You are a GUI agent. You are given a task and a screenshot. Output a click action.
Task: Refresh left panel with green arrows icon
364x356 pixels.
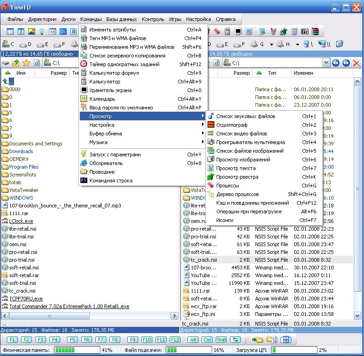coord(36,63)
